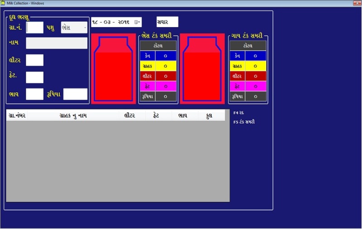Click ફેટ value cell in ભેસ ટંક સમરી
Screen dimensions: 362x229
point(166,86)
